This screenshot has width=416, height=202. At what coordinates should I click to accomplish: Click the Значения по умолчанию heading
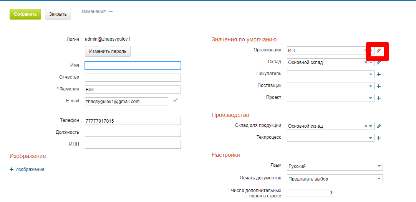click(244, 40)
